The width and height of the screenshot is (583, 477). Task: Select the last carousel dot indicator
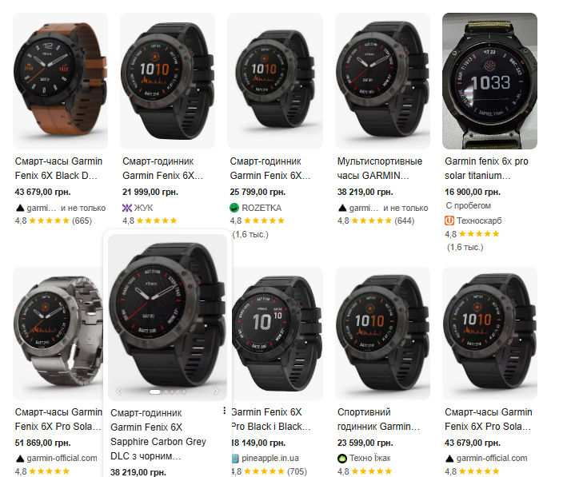click(x=184, y=392)
